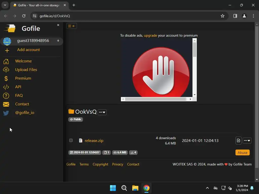Screen dimensions: 259x194
Task: Open the @gofile_io Twitter link
Action: (x=25, y=112)
